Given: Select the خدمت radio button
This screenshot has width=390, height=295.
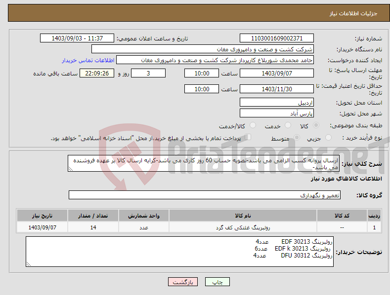Looking at the screenshot, I should (x=288, y=125).
